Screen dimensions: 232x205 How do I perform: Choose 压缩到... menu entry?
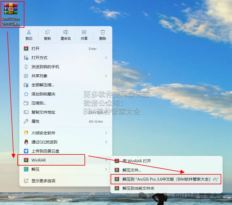click(66, 103)
